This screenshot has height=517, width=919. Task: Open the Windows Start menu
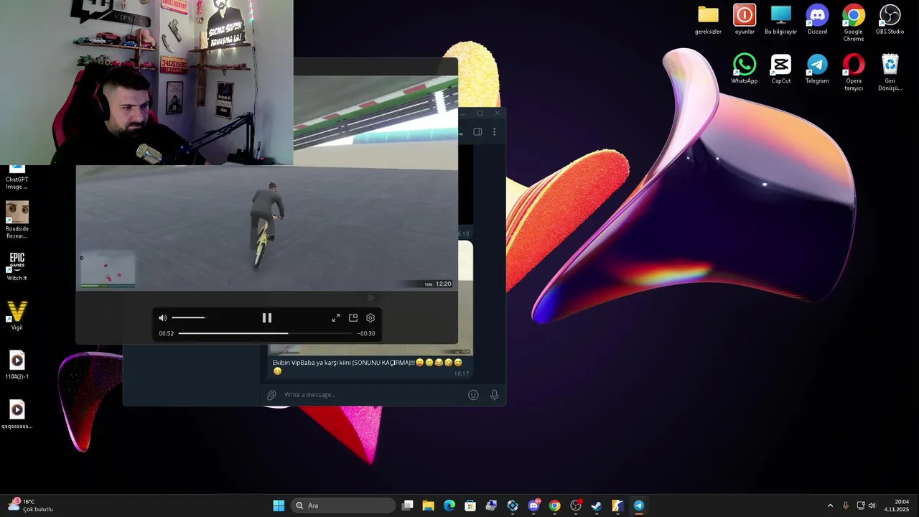279,506
